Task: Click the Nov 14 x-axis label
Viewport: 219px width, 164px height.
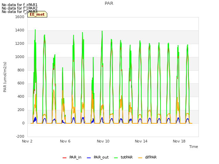Action: point(141,141)
